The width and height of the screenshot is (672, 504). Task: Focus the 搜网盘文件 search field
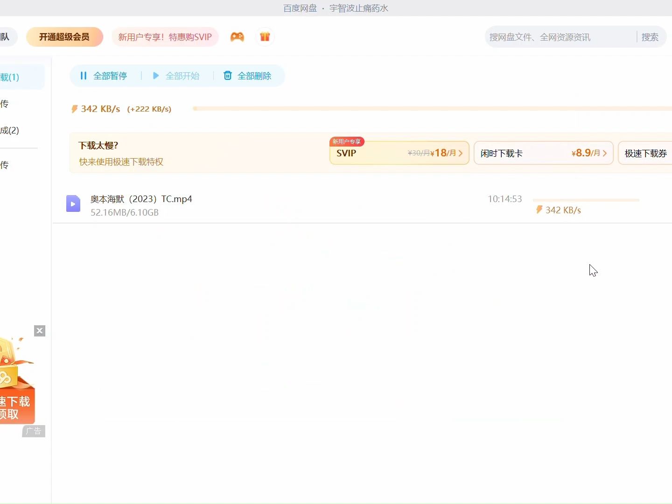560,37
